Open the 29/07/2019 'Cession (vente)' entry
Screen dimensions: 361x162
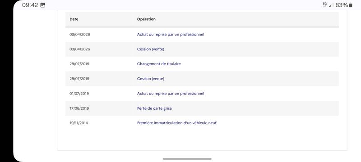(151, 79)
